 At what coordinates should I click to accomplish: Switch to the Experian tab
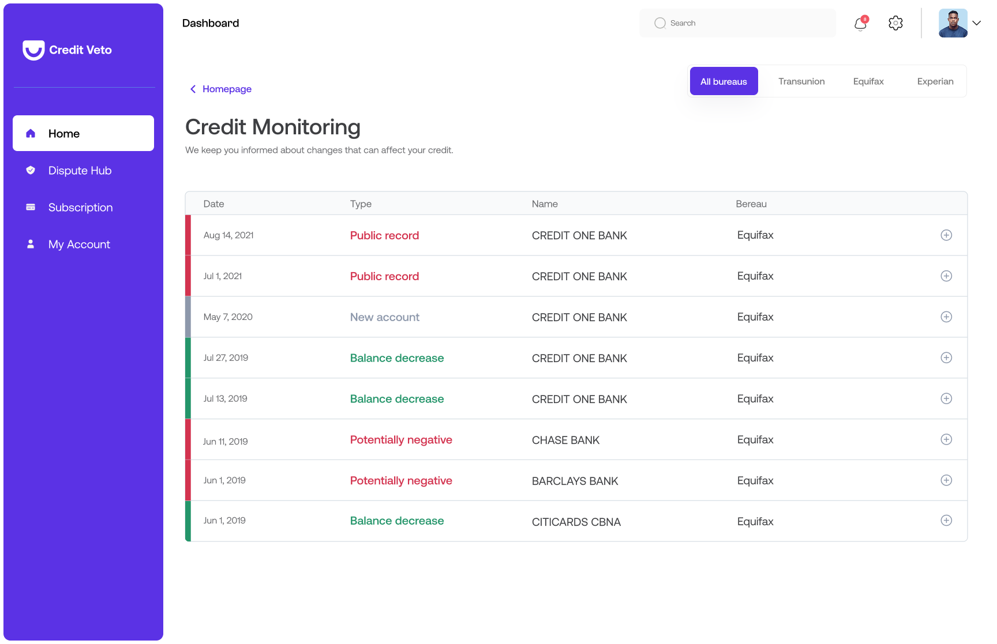[x=935, y=81]
